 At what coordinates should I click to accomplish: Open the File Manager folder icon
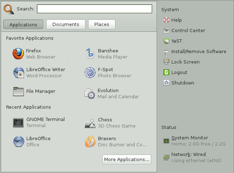[x=18, y=91]
